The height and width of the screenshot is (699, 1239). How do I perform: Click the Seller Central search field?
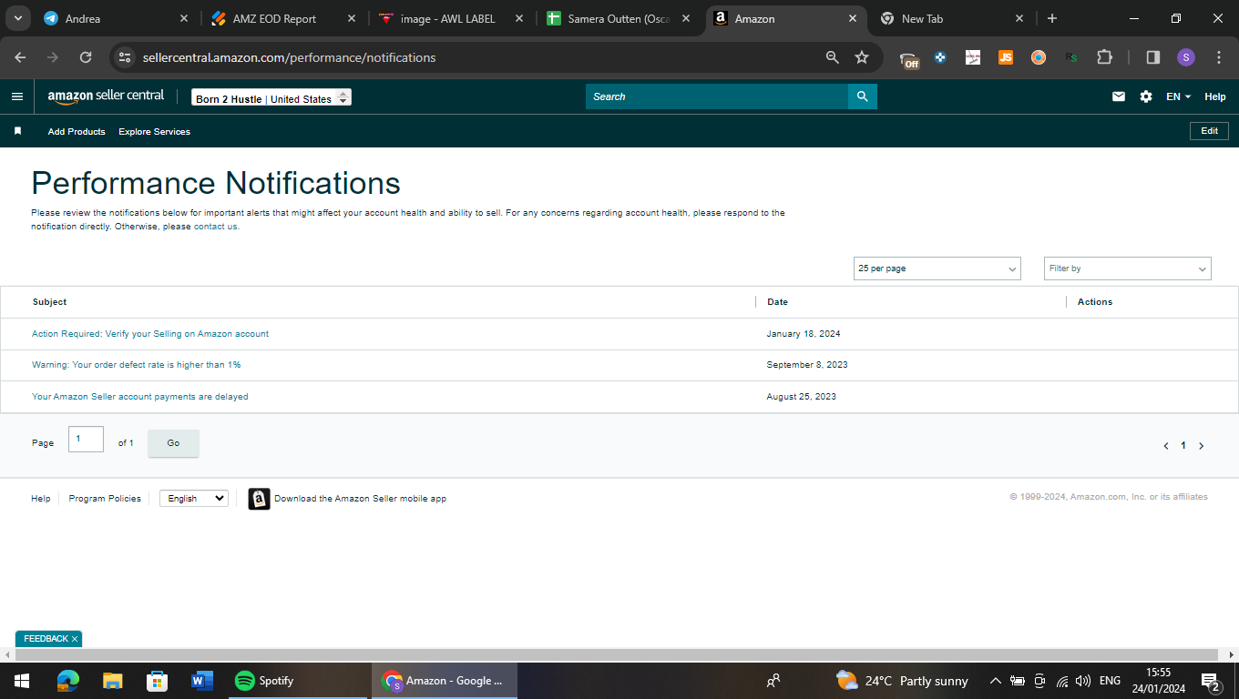pyautogui.click(x=717, y=96)
